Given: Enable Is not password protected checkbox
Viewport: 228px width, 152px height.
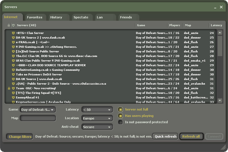Looking at the screenshot, I should click(x=121, y=122).
